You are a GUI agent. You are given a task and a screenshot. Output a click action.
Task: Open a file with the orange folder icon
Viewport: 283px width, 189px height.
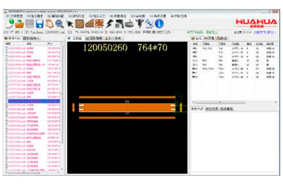tap(19, 24)
